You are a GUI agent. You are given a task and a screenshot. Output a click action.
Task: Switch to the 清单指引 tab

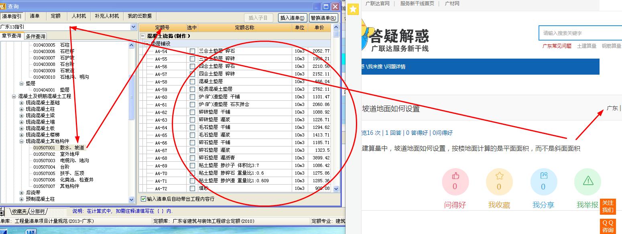click(x=12, y=16)
